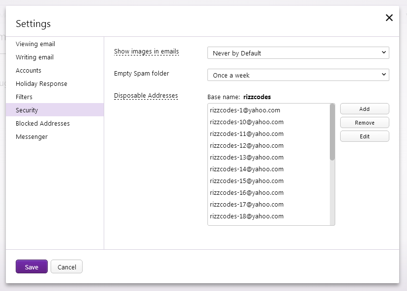Image resolution: width=407 pixels, height=291 pixels.
Task: Close the Settings dialog with X
Action: click(x=389, y=18)
